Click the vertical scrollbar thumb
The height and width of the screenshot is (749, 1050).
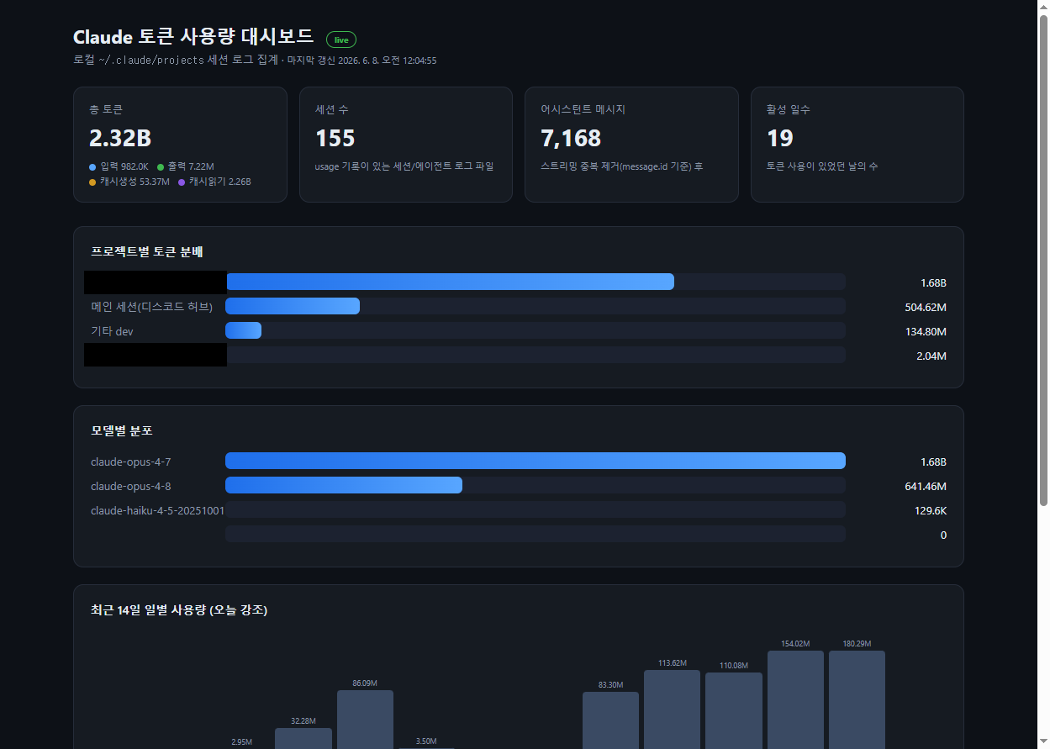pos(1043,259)
